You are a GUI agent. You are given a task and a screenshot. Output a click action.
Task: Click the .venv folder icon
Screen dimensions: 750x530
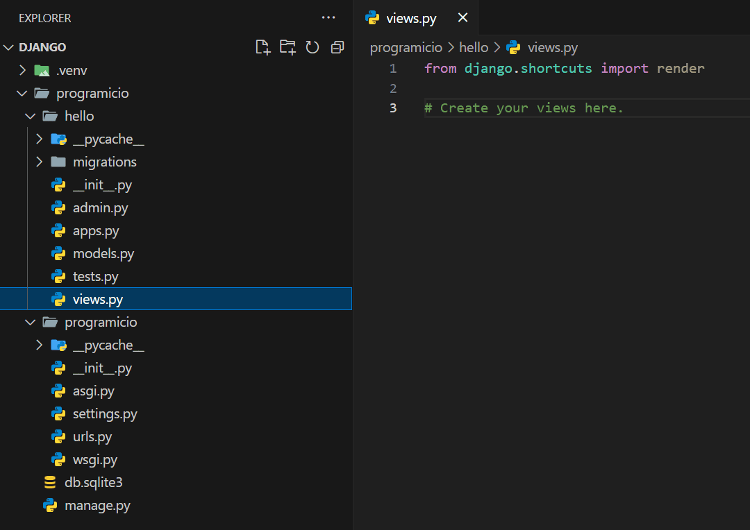click(x=42, y=71)
